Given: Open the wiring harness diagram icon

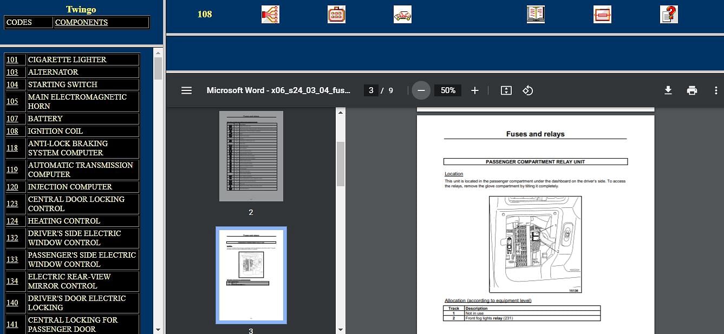Looking at the screenshot, I should pos(270,14).
